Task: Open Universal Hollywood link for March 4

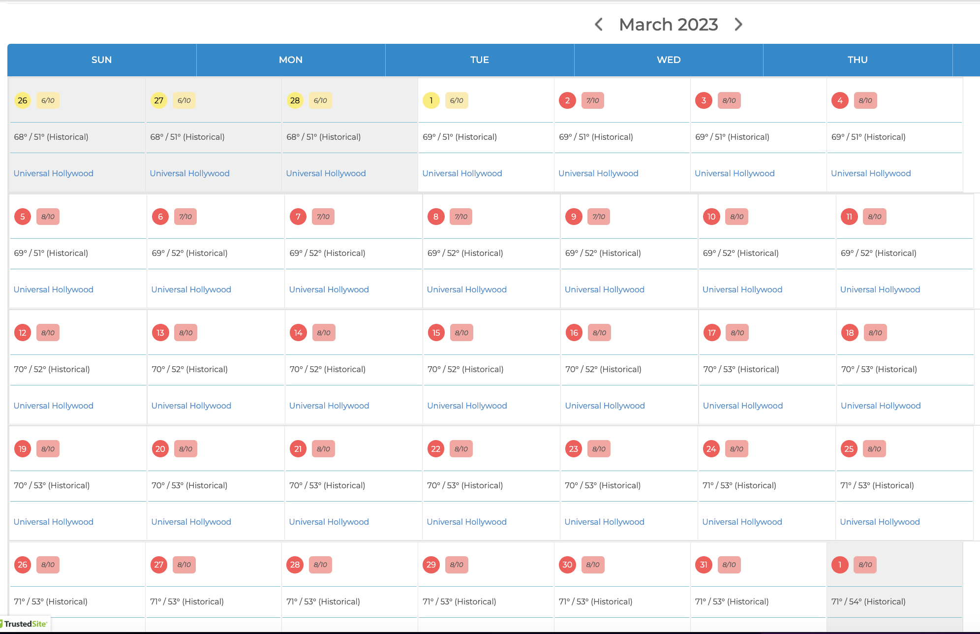Action: coord(871,173)
